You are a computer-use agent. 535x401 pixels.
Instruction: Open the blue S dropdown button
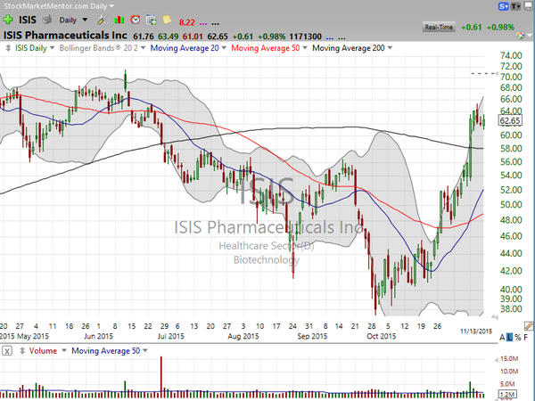(x=504, y=6)
